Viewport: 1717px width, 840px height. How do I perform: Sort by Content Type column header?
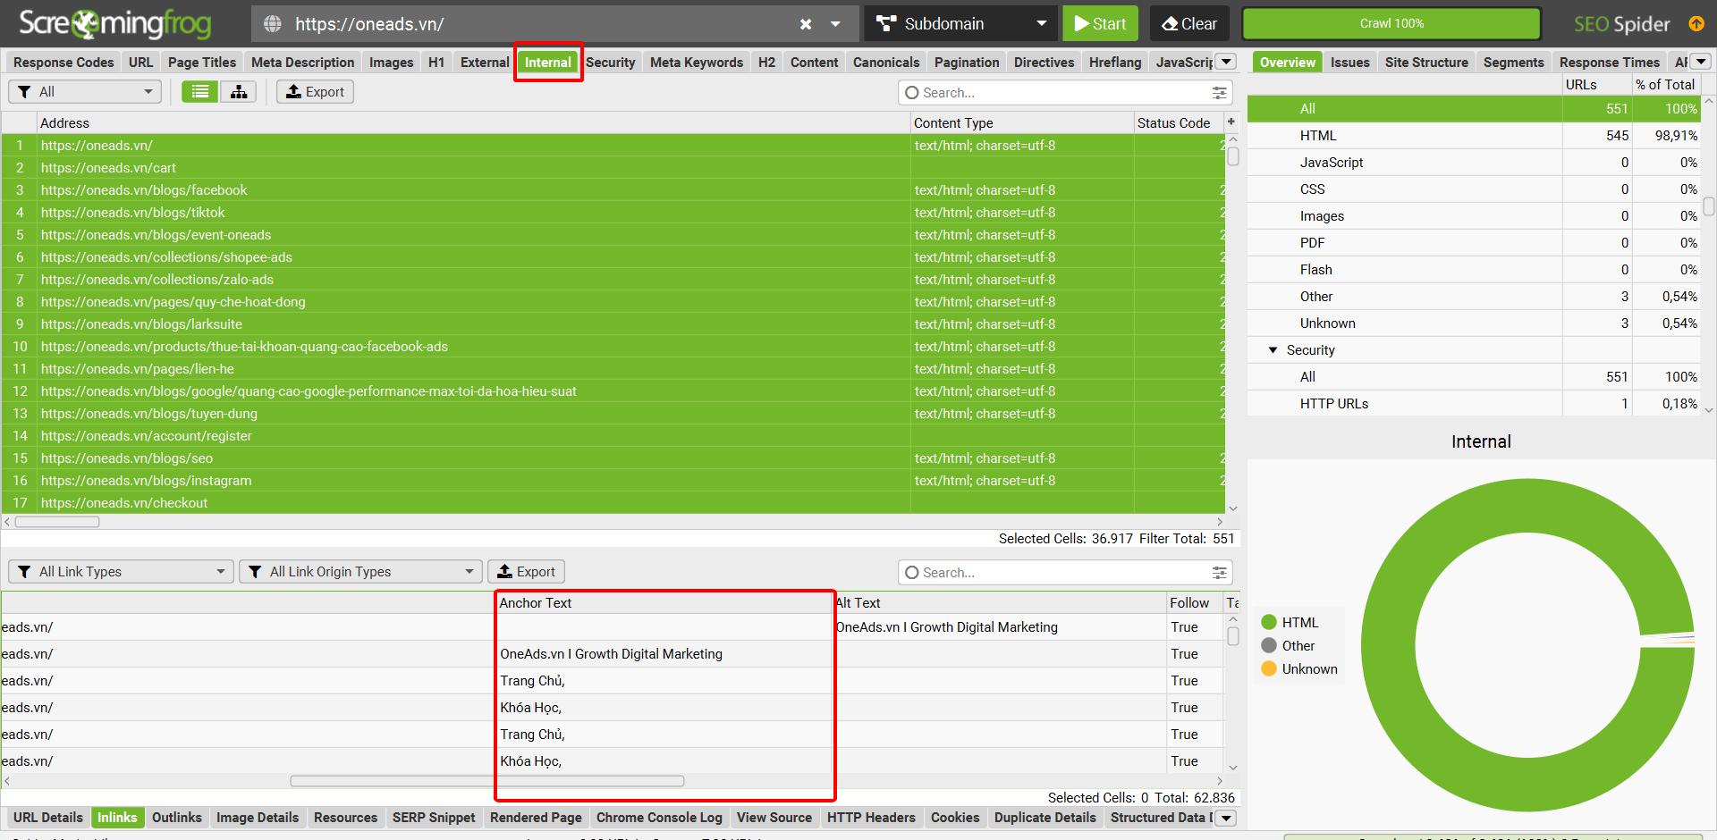click(1021, 122)
